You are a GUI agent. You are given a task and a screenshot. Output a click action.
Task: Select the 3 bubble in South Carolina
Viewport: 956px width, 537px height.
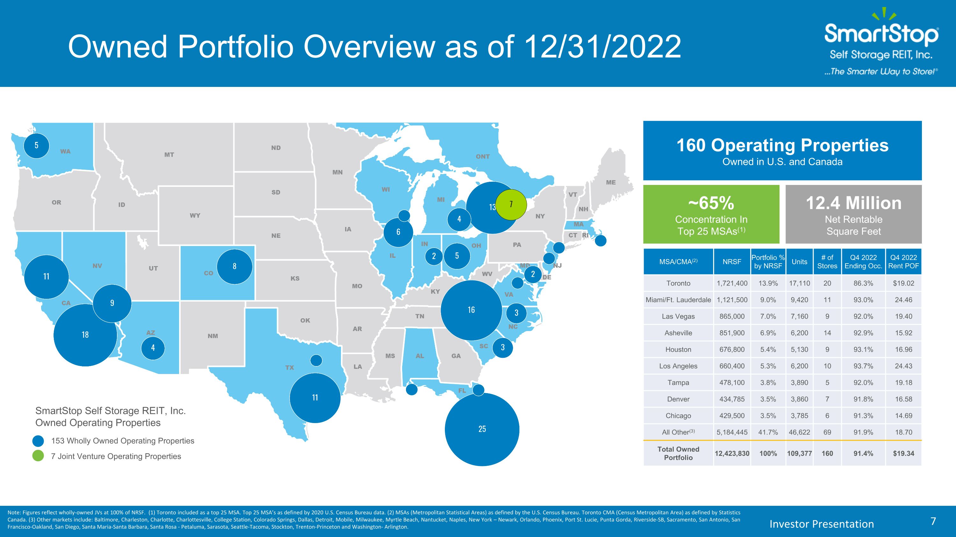point(503,348)
